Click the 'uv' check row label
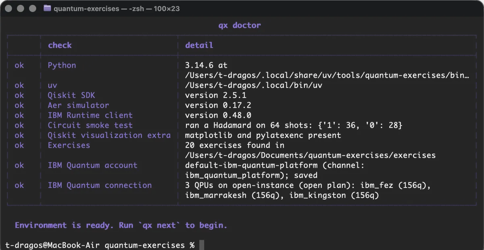 pyautogui.click(x=52, y=85)
